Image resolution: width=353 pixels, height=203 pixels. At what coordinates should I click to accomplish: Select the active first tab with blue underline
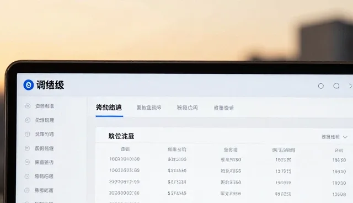[x=109, y=108]
